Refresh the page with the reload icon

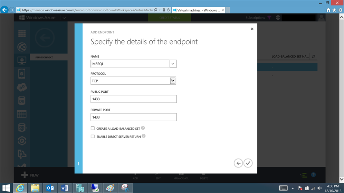point(168,10)
